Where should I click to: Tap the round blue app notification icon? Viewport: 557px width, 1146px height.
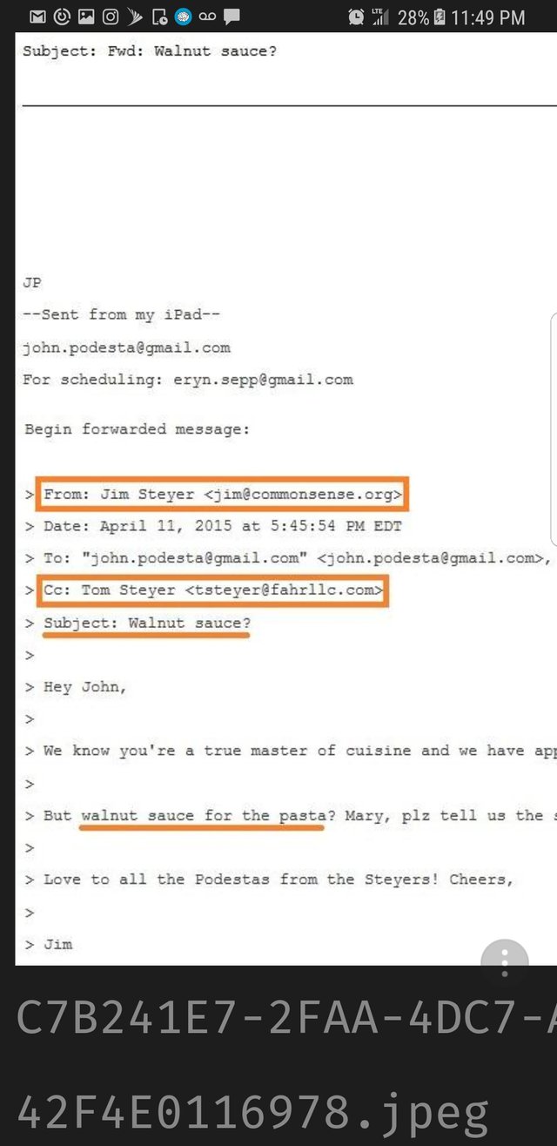click(x=183, y=17)
